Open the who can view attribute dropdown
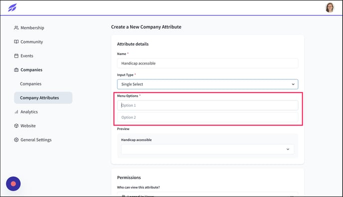The width and height of the screenshot is (343, 197). [207, 195]
